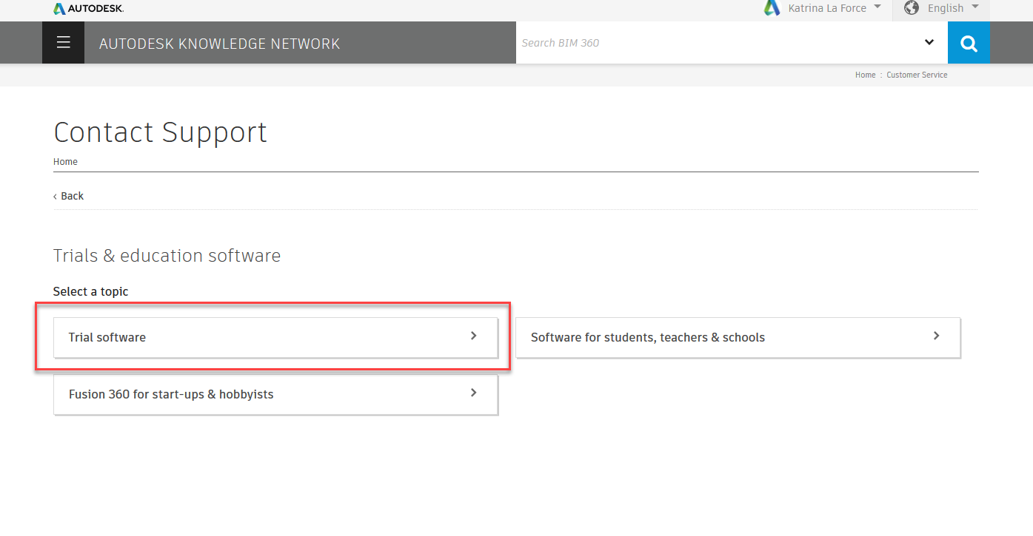1033x536 pixels.
Task: Open the Home link under Contact Support
Action: [65, 161]
